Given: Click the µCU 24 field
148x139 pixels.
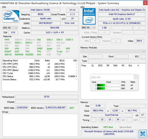Looking at the screenshot, I should 72,19.
